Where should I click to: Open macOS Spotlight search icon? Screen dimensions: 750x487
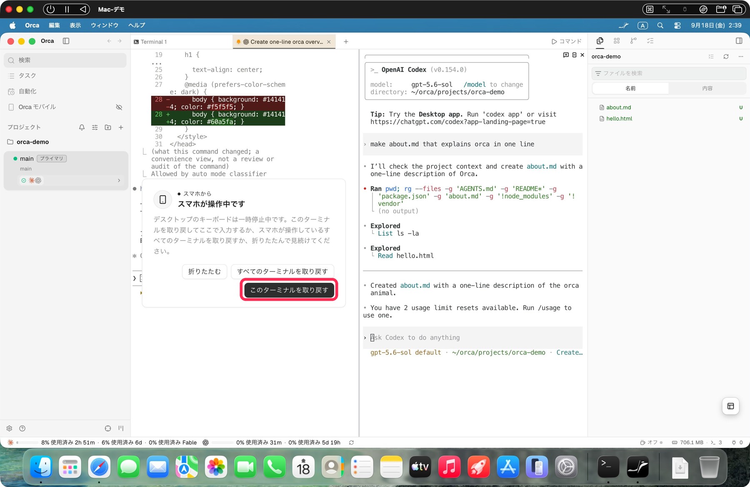(x=660, y=25)
